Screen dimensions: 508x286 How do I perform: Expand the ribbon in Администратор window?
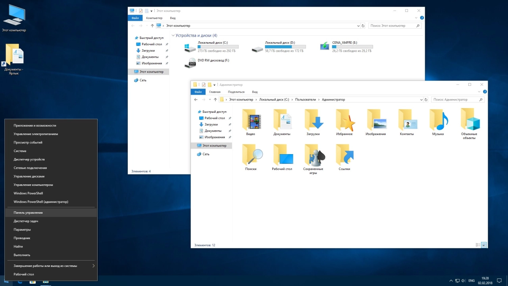(x=479, y=92)
